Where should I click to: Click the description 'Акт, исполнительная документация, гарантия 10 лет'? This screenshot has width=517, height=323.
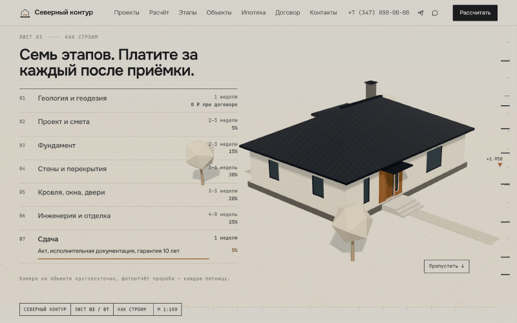tap(109, 251)
